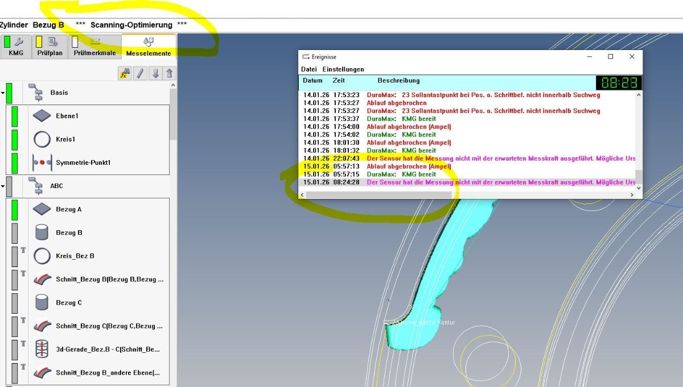
Task: Click the move up arrow icon
Action: (x=170, y=73)
